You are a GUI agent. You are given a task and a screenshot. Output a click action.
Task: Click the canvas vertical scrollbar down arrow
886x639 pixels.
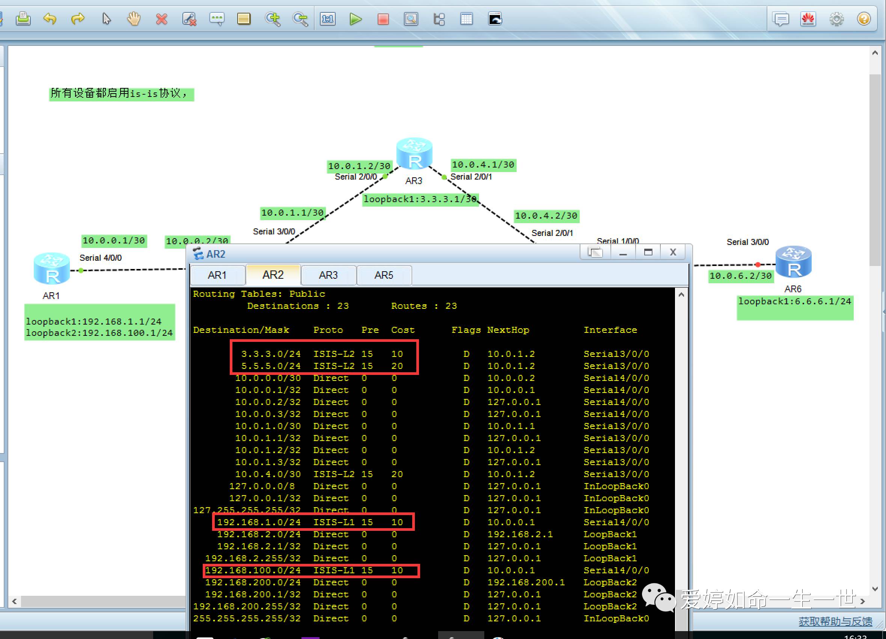pos(875,589)
